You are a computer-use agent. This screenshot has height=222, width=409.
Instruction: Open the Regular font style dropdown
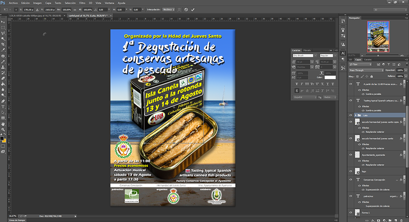coord(335,55)
